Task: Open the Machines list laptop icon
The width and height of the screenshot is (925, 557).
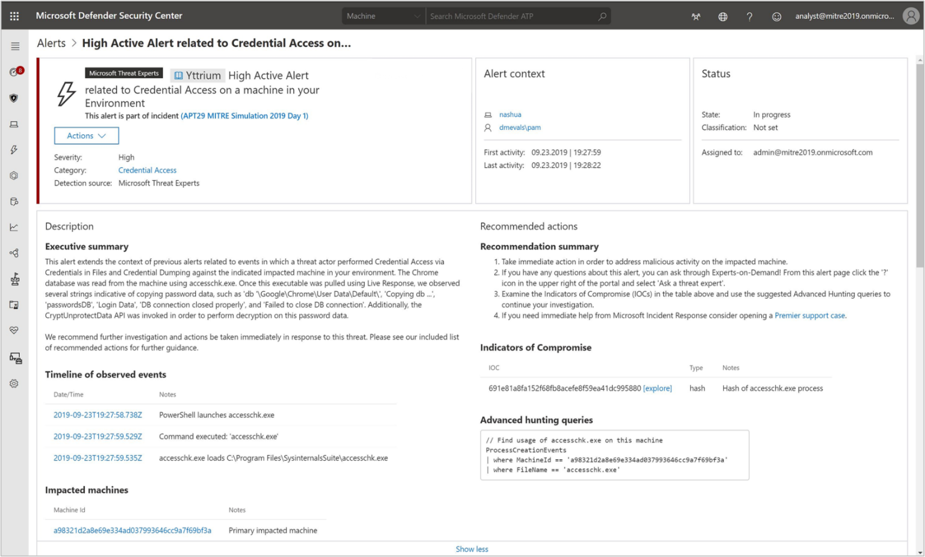Action: [x=14, y=124]
